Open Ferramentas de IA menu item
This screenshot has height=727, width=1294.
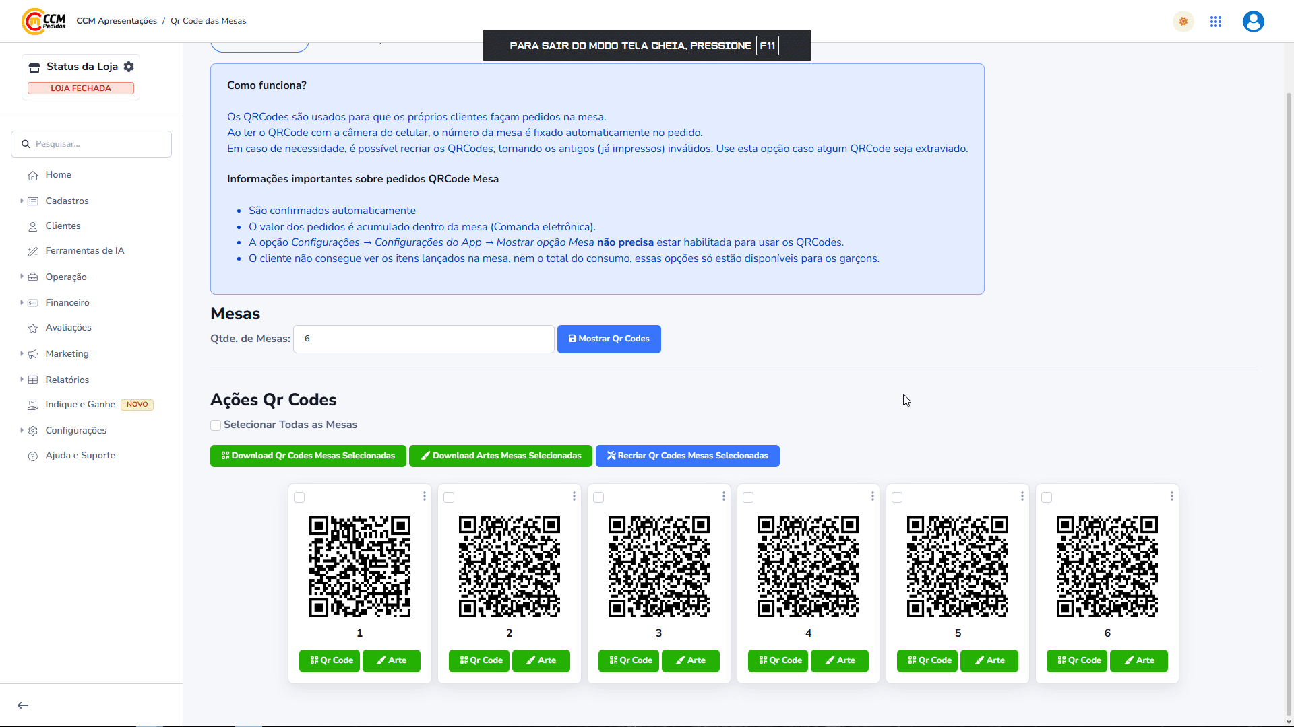(x=84, y=250)
